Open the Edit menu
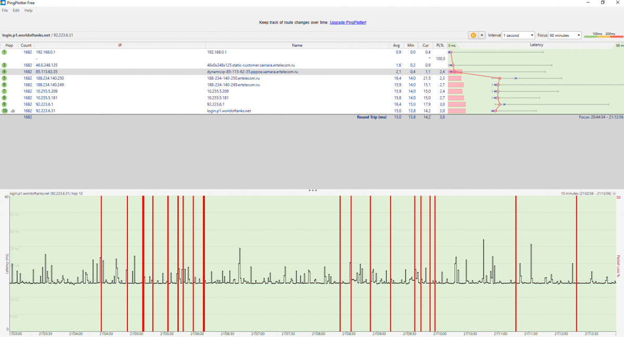The image size is (624, 337). (16, 10)
